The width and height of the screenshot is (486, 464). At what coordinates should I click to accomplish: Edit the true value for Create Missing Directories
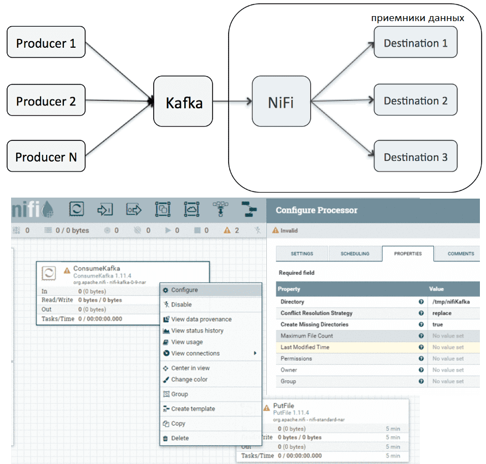click(x=437, y=325)
